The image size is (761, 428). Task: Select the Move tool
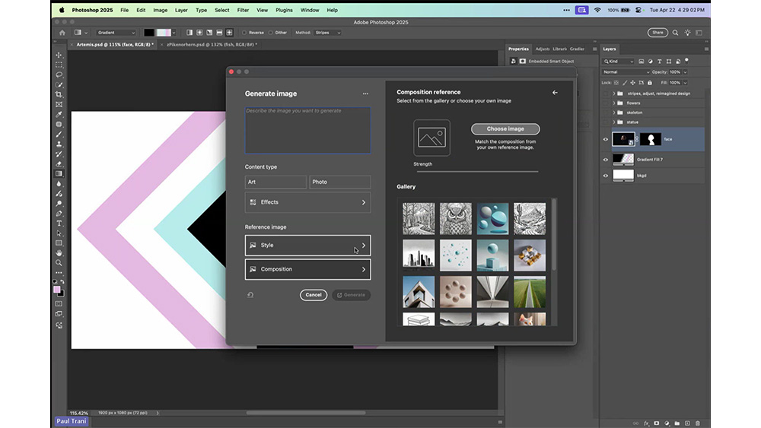59,55
